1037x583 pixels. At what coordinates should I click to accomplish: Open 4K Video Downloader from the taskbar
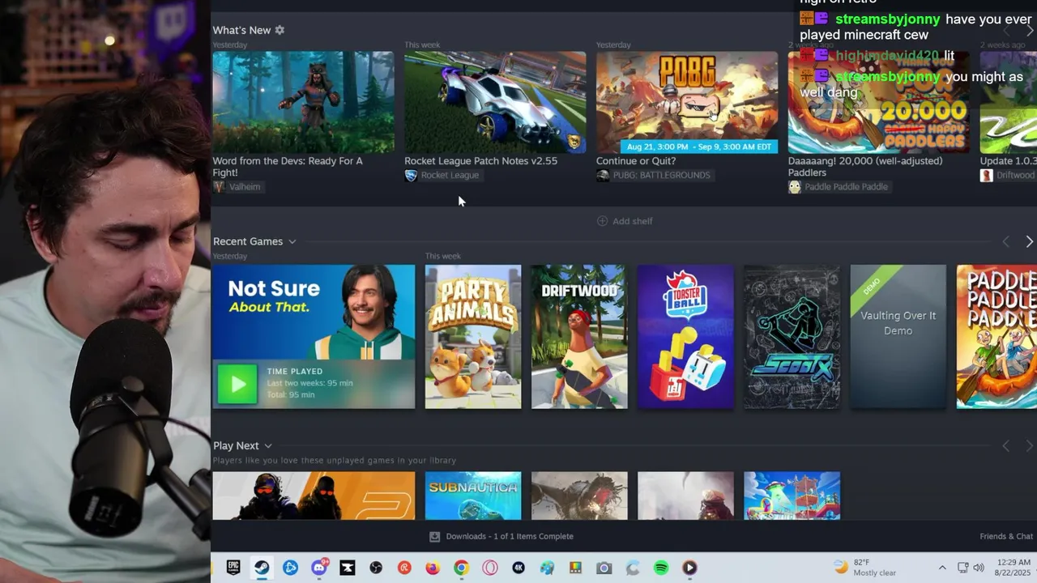[x=518, y=568]
